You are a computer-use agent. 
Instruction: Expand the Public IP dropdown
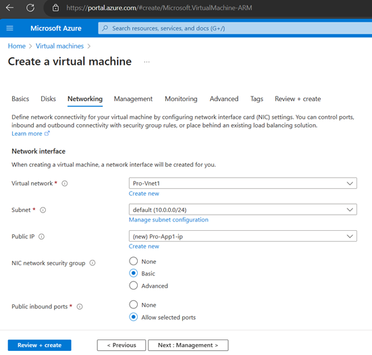coord(242,236)
